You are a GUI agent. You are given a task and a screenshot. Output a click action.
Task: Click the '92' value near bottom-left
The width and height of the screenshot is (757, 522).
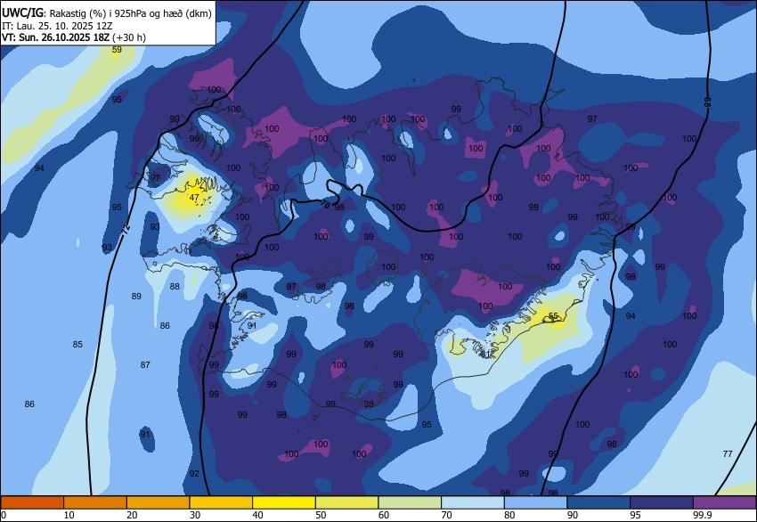pos(194,474)
